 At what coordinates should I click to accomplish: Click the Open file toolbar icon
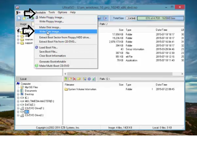click(24, 18)
